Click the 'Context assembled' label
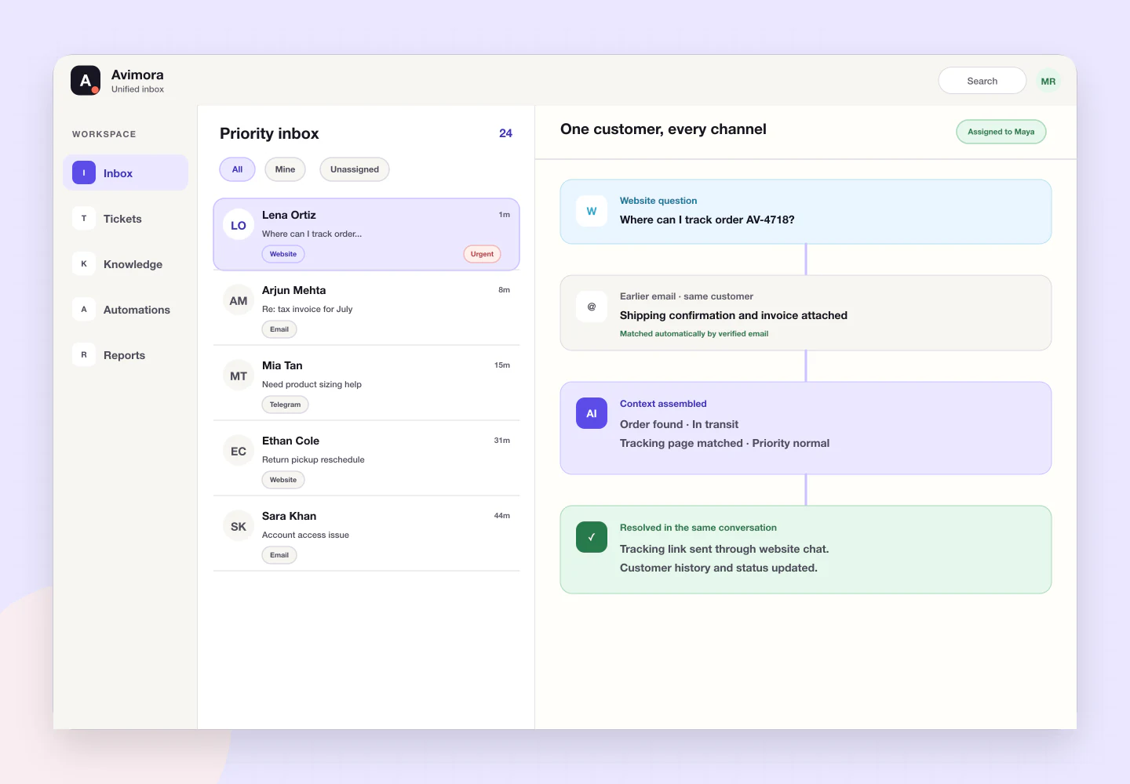The width and height of the screenshot is (1130, 784). (663, 404)
